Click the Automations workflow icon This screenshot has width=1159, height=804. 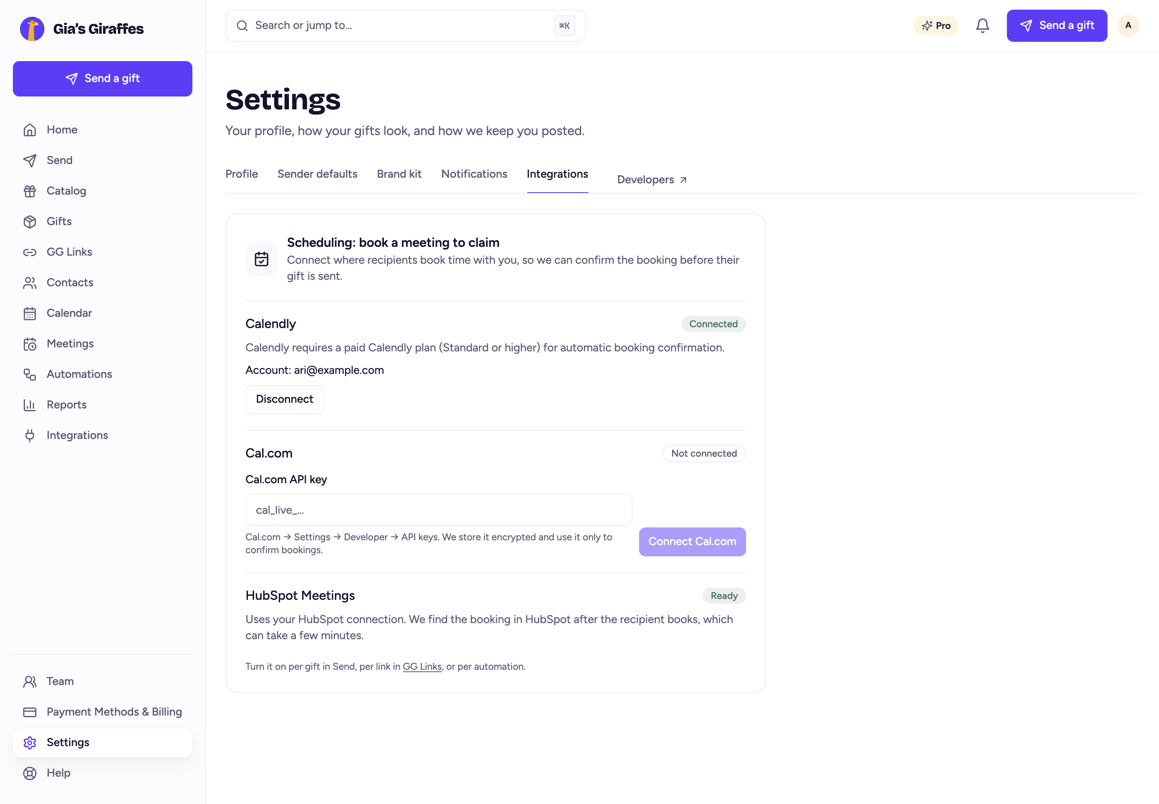(30, 374)
